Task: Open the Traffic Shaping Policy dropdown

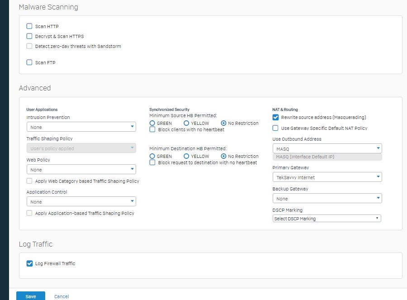Action: click(x=81, y=148)
